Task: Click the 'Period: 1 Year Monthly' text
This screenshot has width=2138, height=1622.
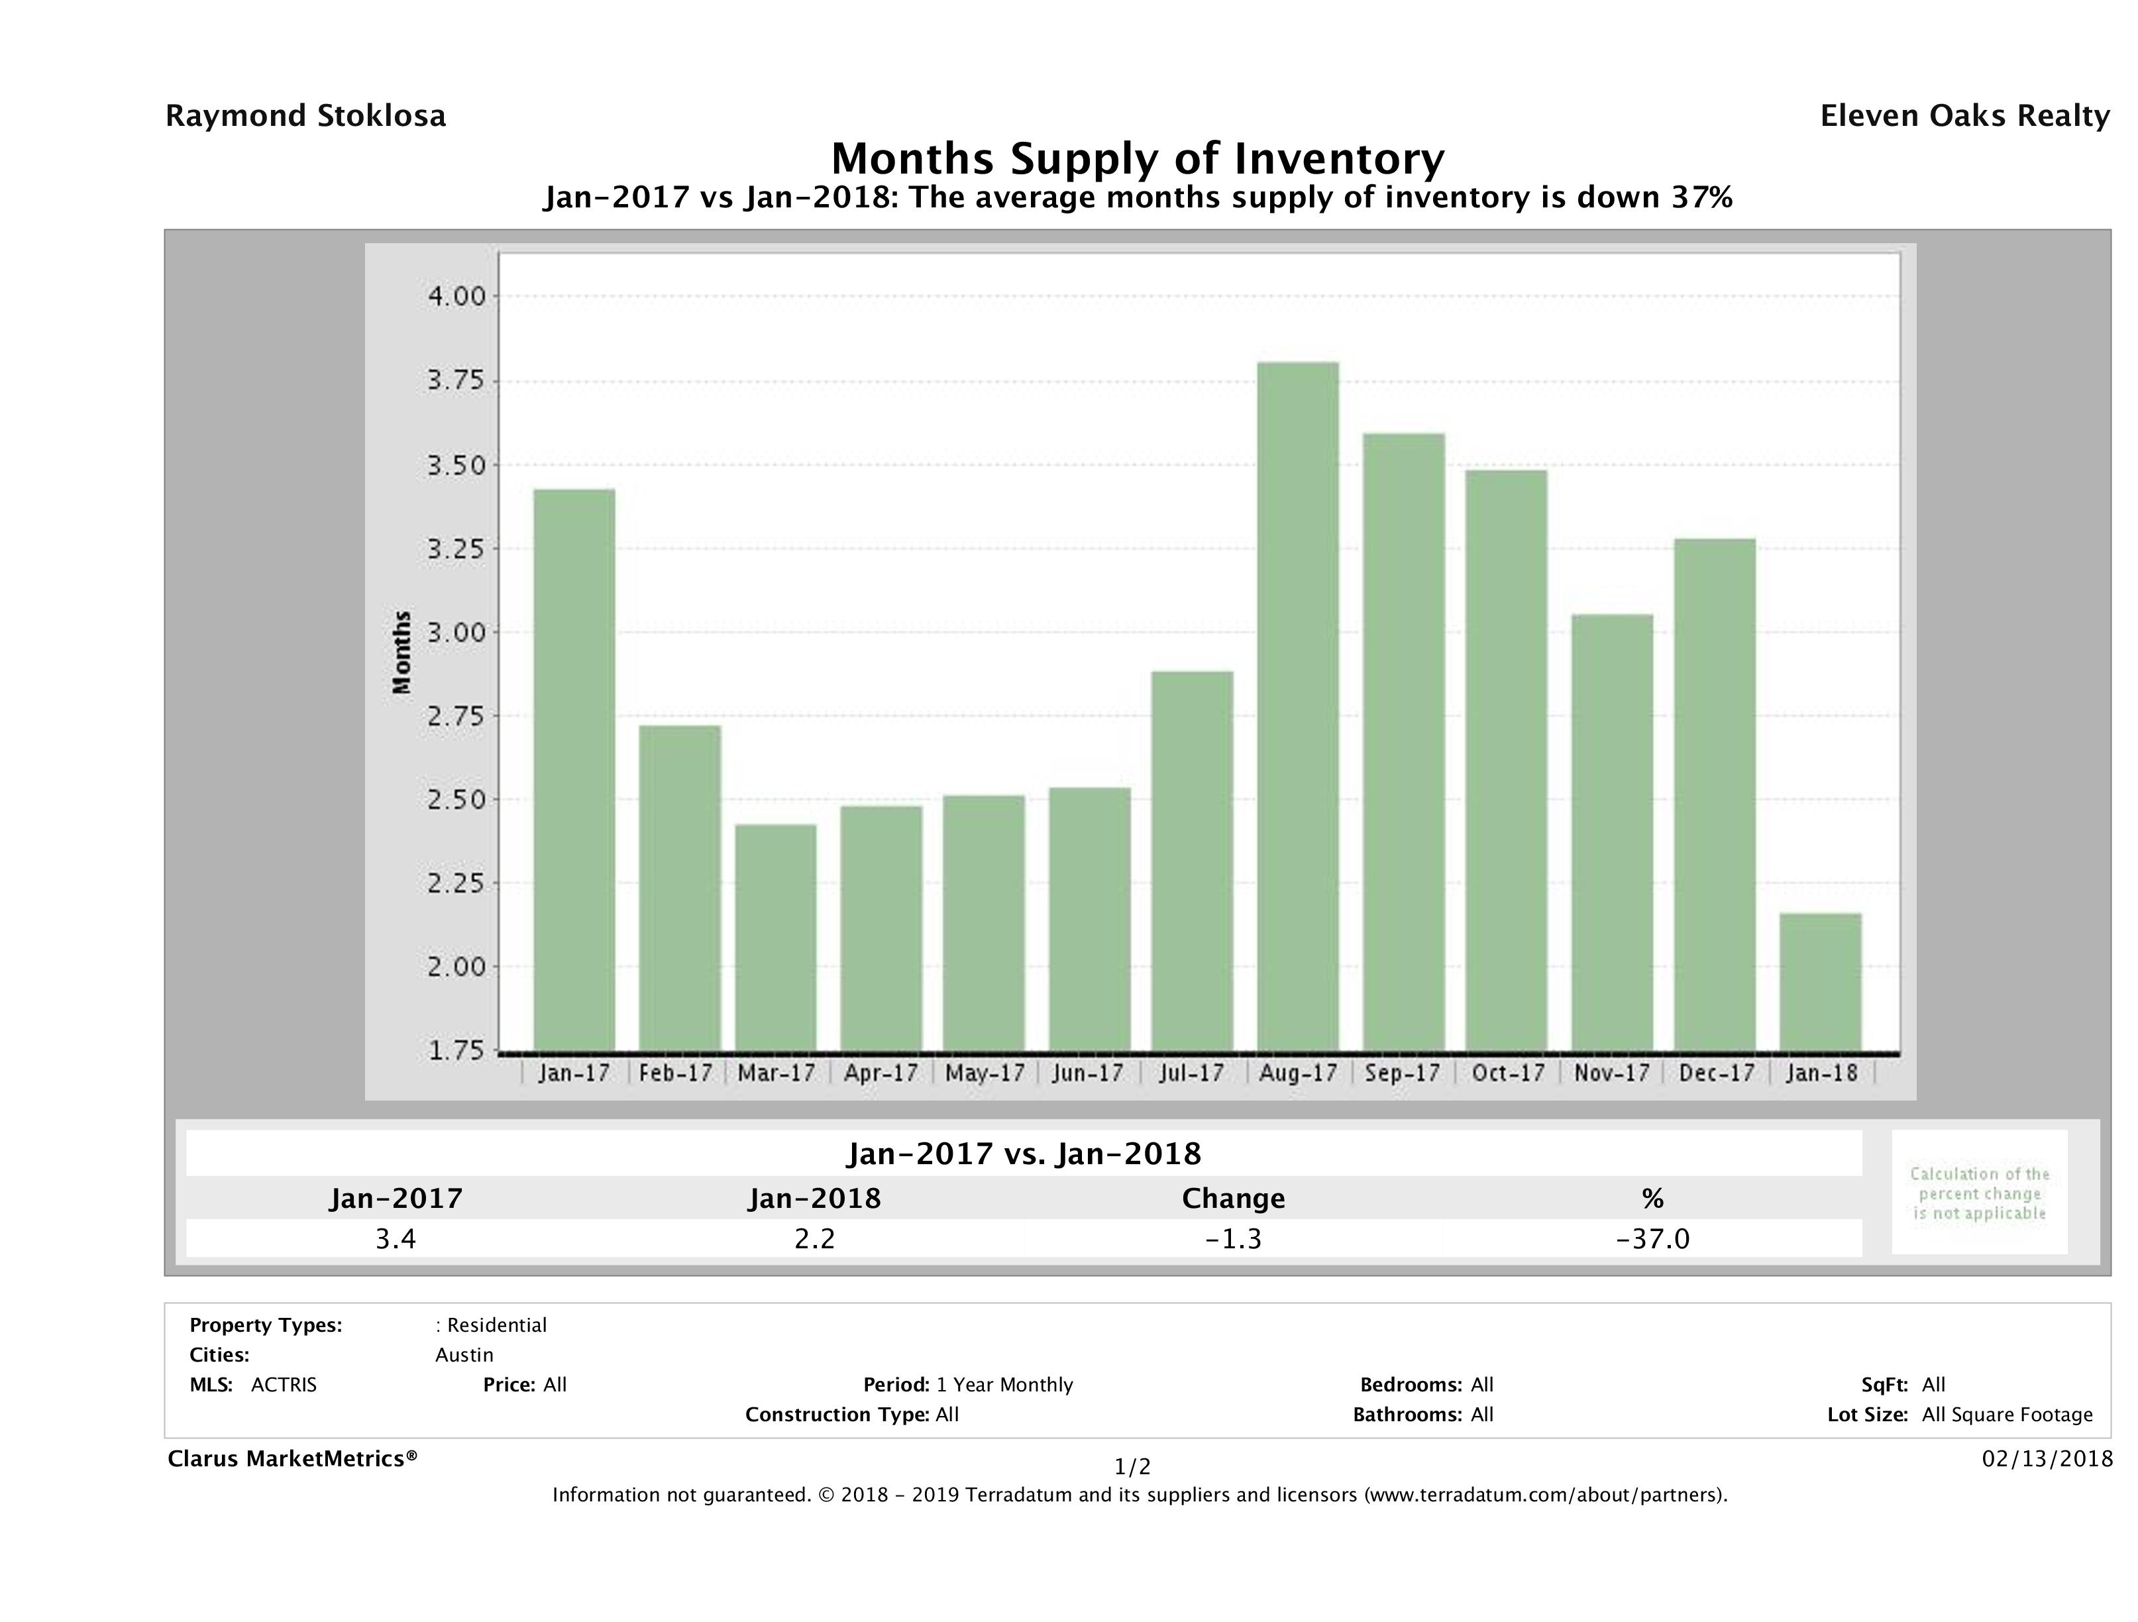Action: pyautogui.click(x=967, y=1385)
